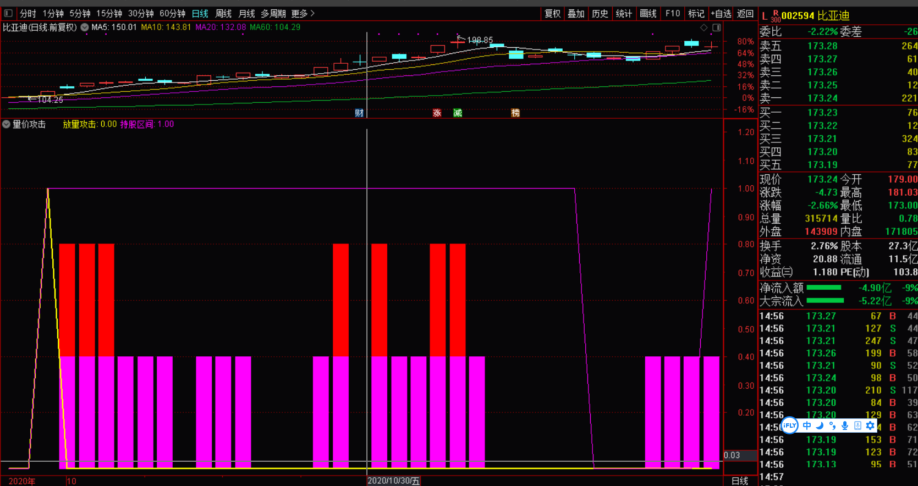The image size is (918, 486).
Task: Click the L icon beside stock code 002594
Action: (x=765, y=16)
